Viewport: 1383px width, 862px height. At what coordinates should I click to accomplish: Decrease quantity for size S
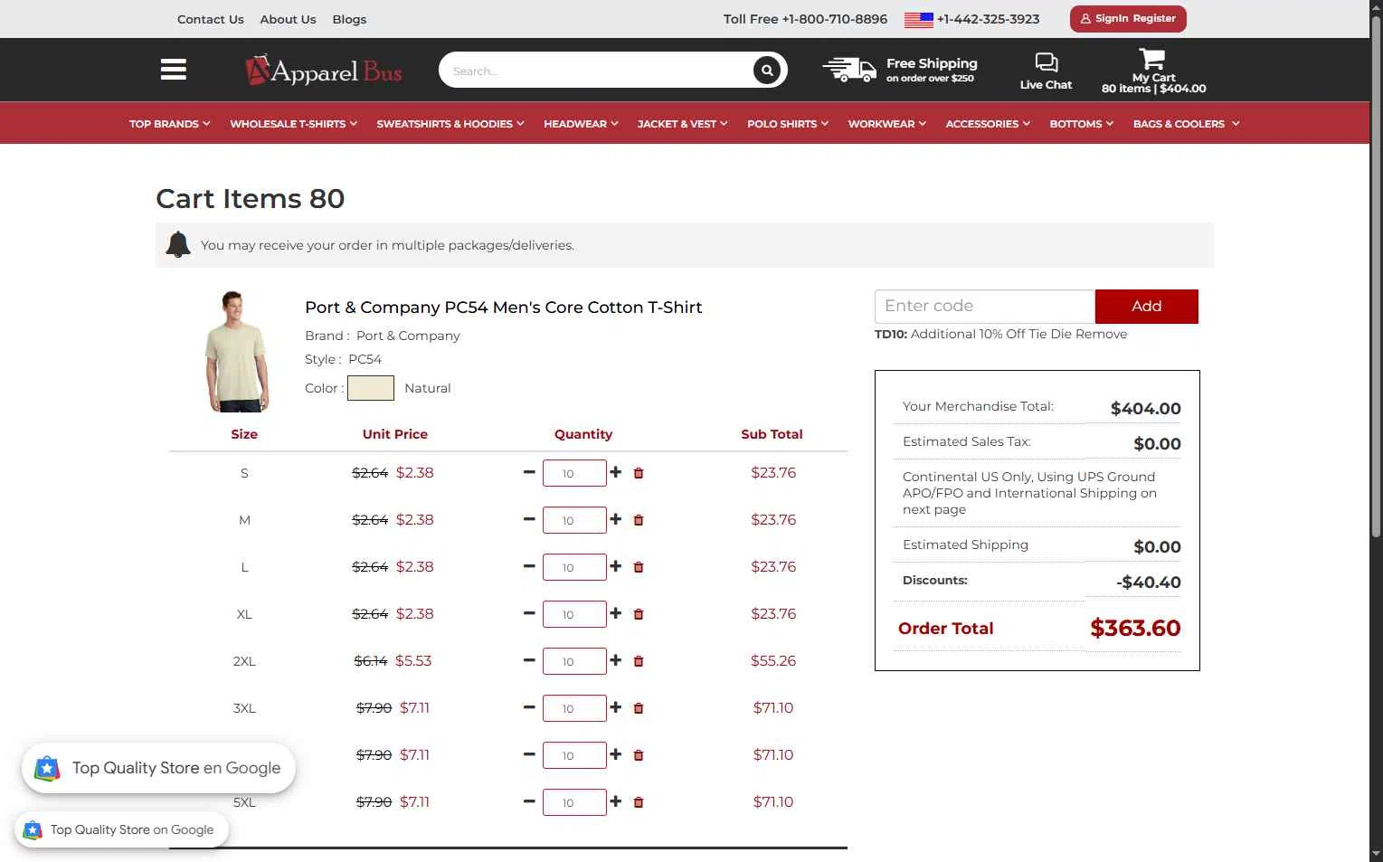529,472
